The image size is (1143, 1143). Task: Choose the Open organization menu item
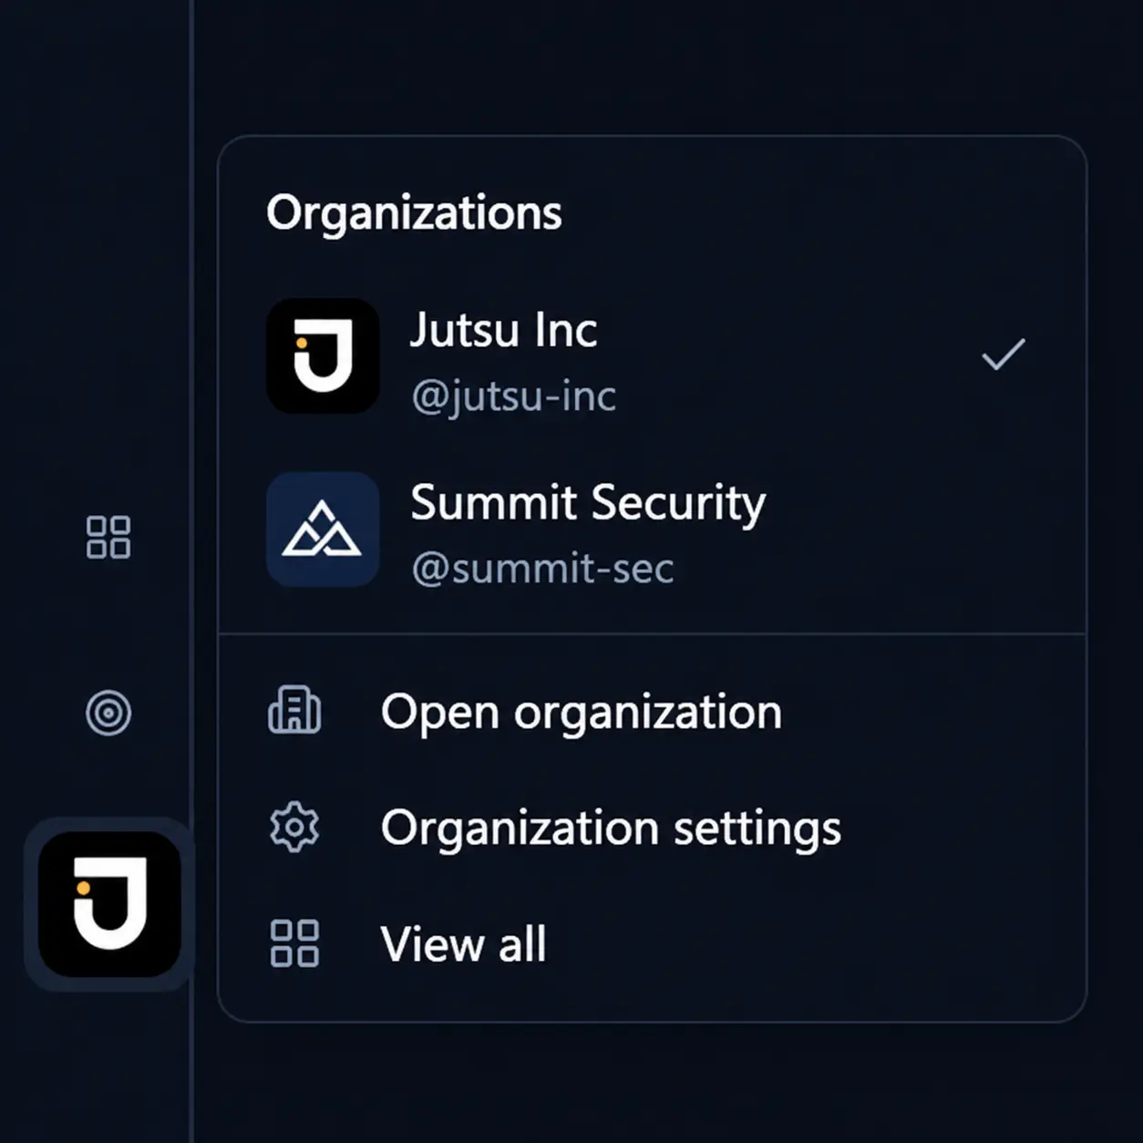tap(653, 711)
